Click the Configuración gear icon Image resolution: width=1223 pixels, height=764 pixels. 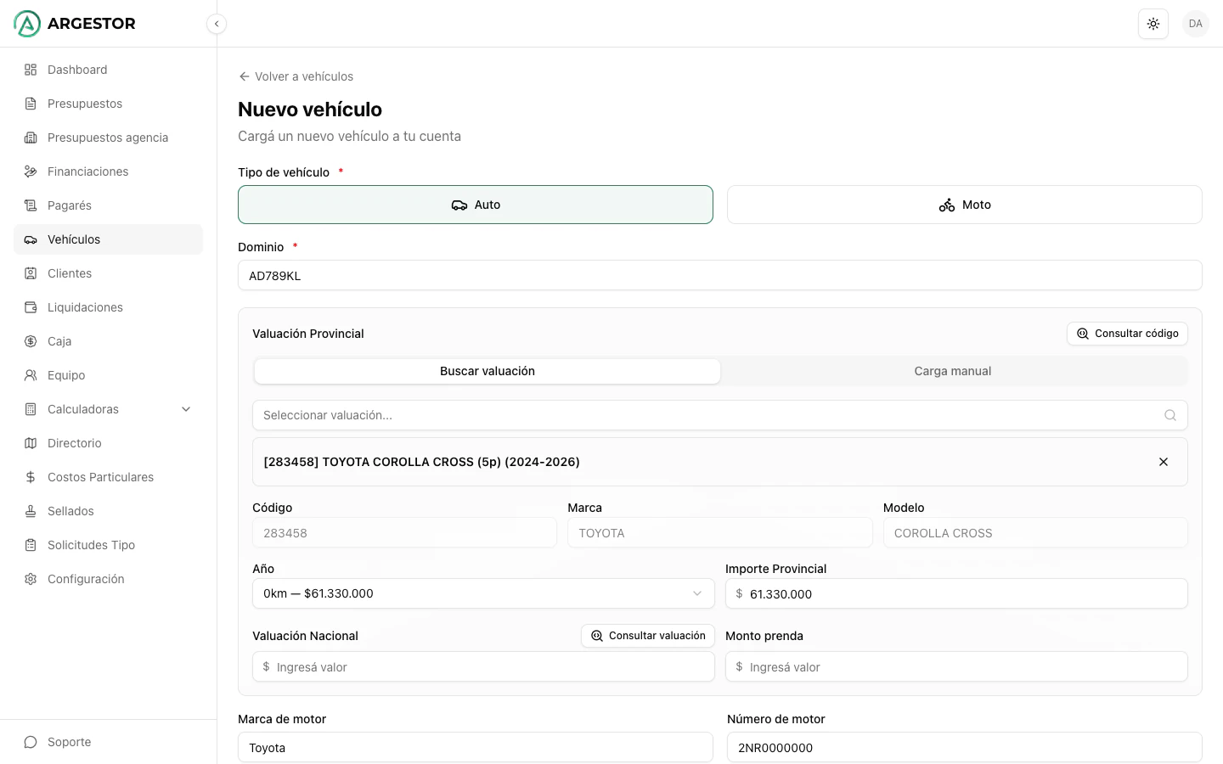pos(31,579)
